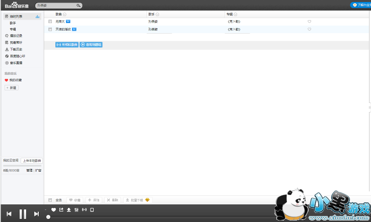Click the gold VIP badge on batch download

pos(147,200)
